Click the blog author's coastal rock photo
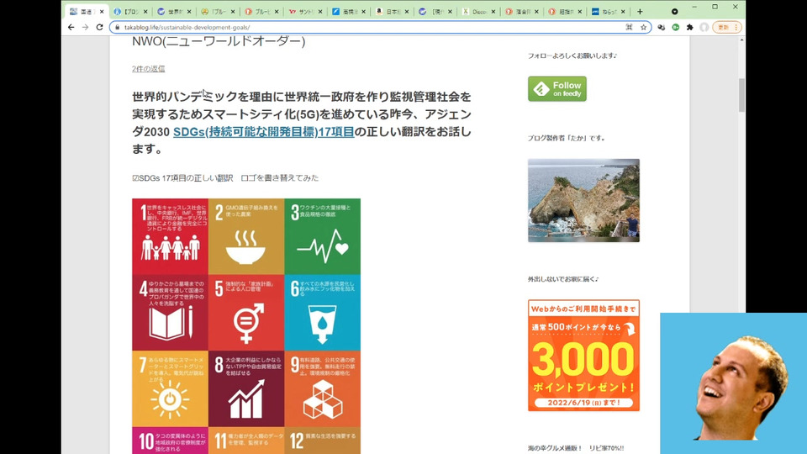 (583, 200)
